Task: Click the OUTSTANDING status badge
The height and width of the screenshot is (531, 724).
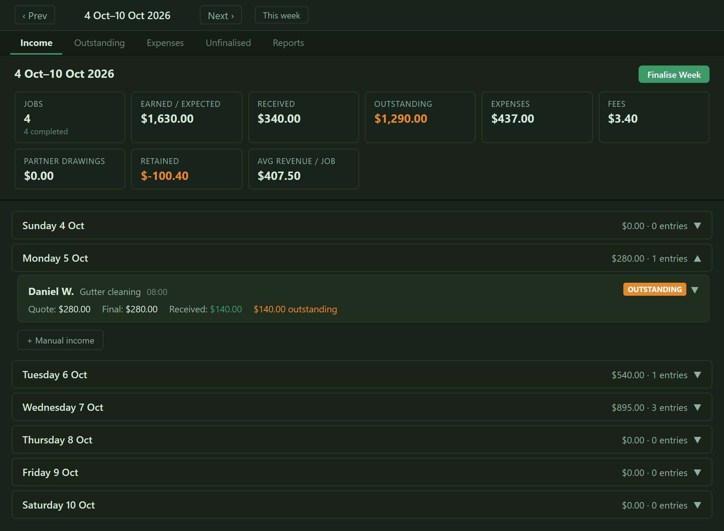Action: (x=654, y=290)
